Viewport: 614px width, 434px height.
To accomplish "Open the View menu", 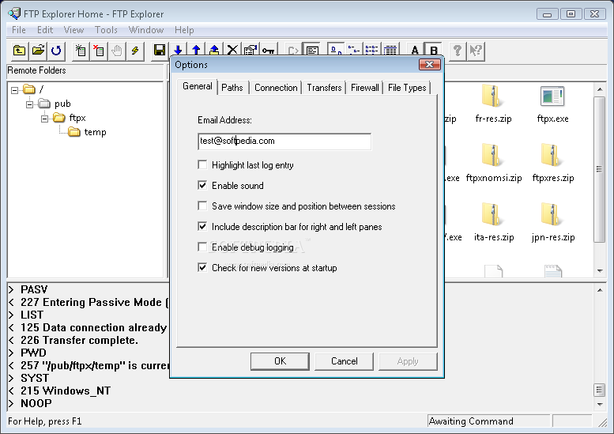I will (73, 30).
